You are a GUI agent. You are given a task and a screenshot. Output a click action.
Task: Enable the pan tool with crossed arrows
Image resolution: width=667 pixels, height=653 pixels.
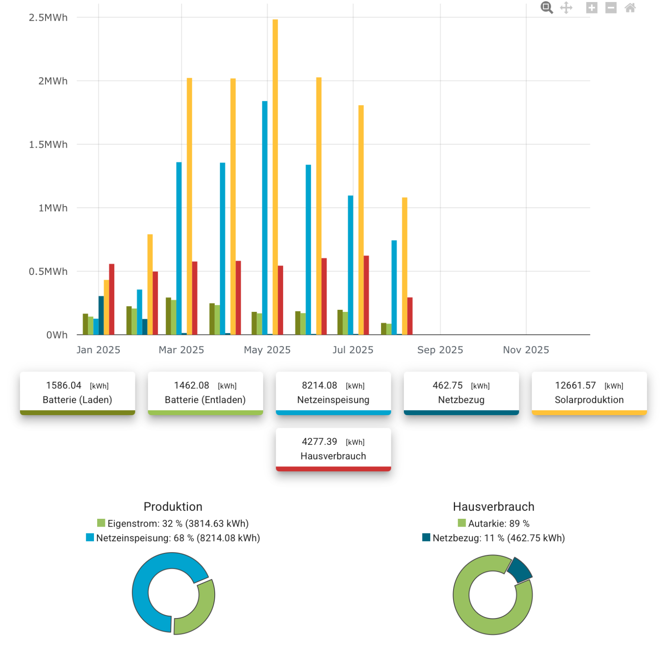[x=566, y=8]
